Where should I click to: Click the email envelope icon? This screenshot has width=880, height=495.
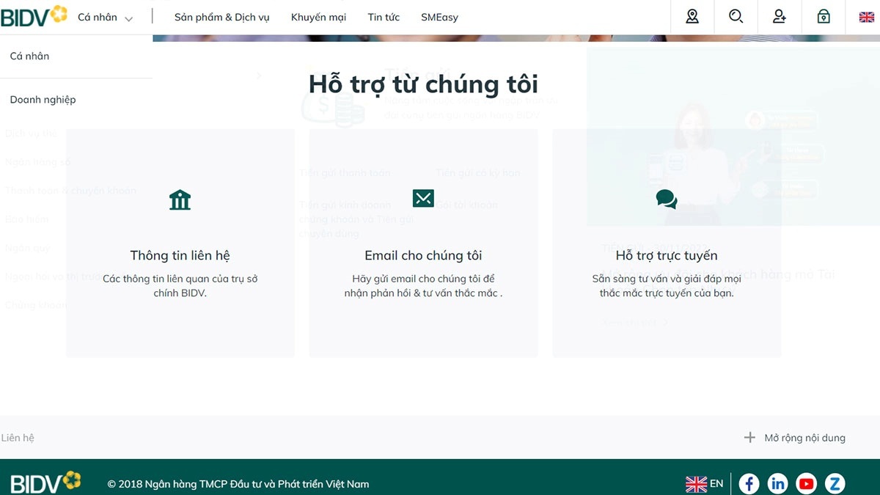click(x=423, y=199)
